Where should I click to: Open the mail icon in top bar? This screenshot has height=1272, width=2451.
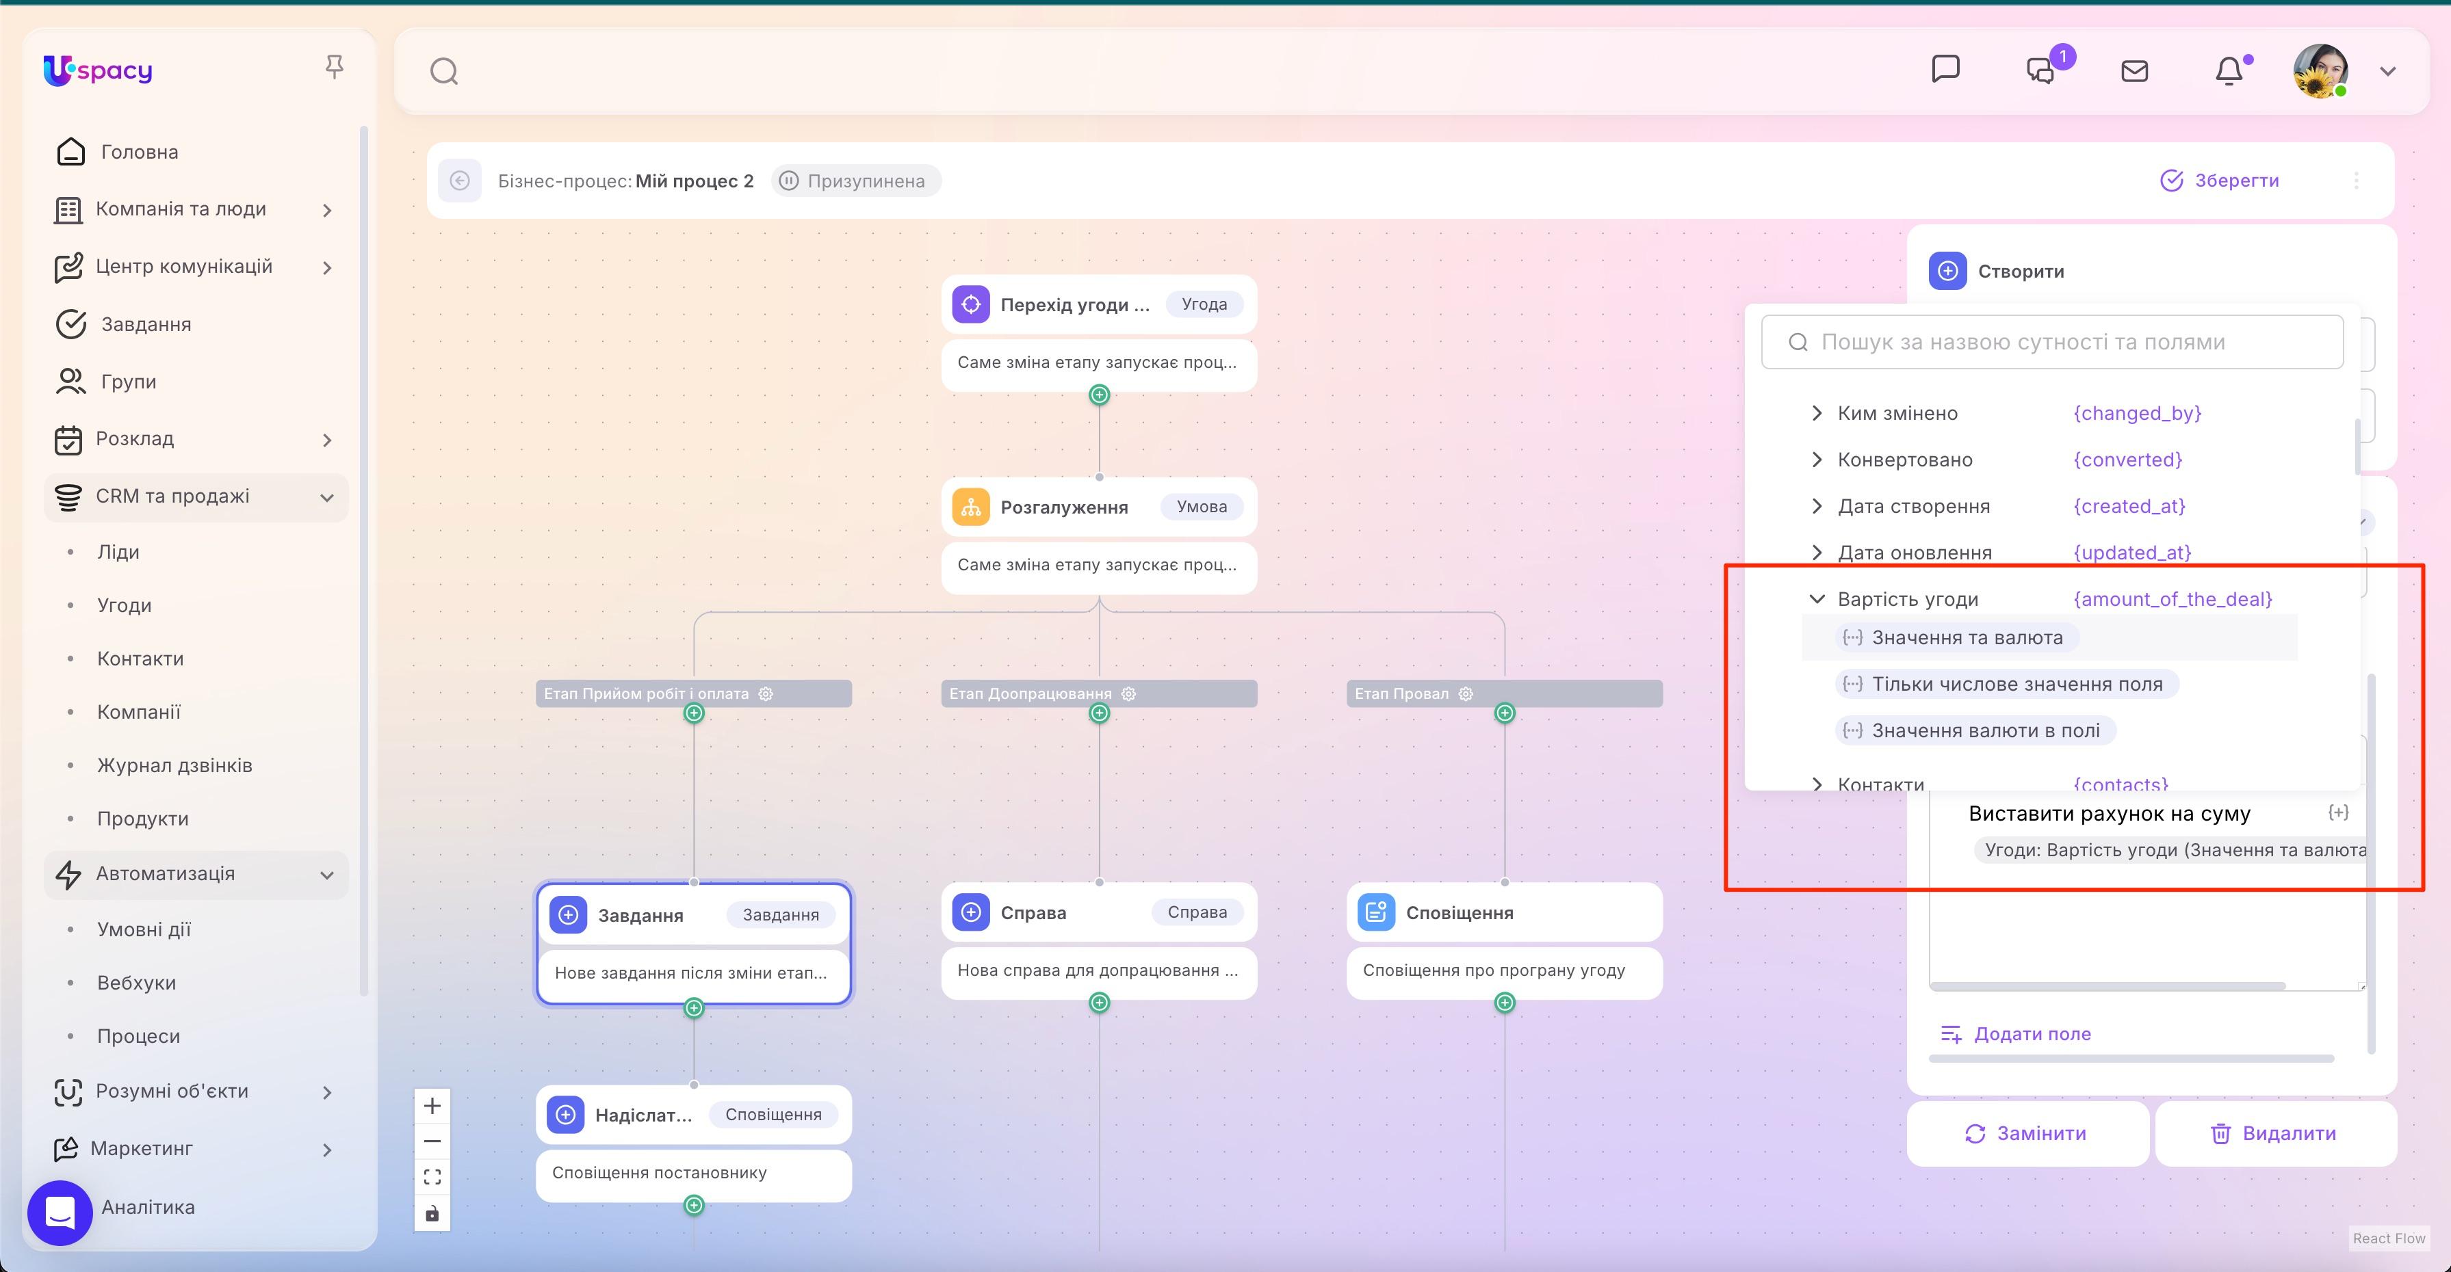[2134, 69]
